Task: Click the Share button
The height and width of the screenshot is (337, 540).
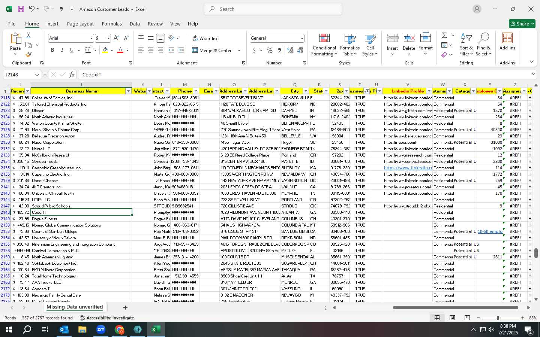Action: point(522,24)
